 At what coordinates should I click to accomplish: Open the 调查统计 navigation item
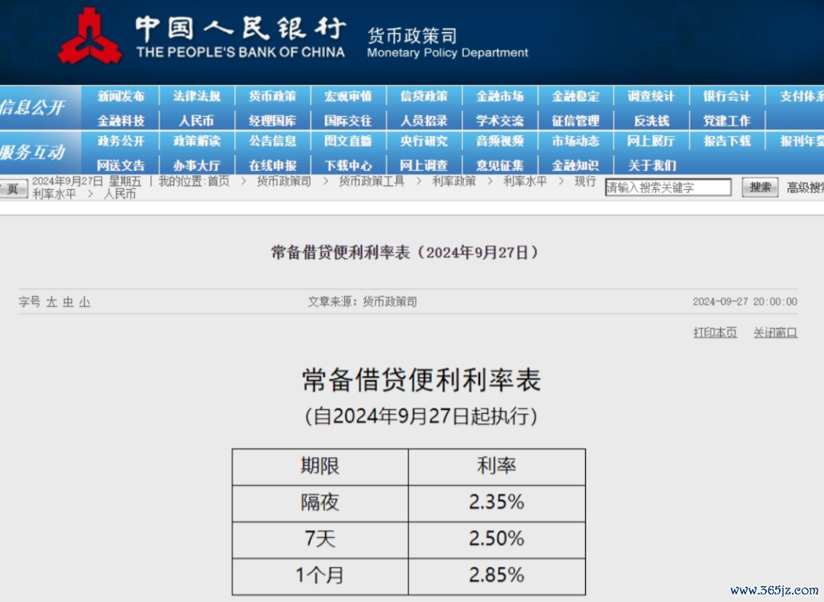[651, 96]
